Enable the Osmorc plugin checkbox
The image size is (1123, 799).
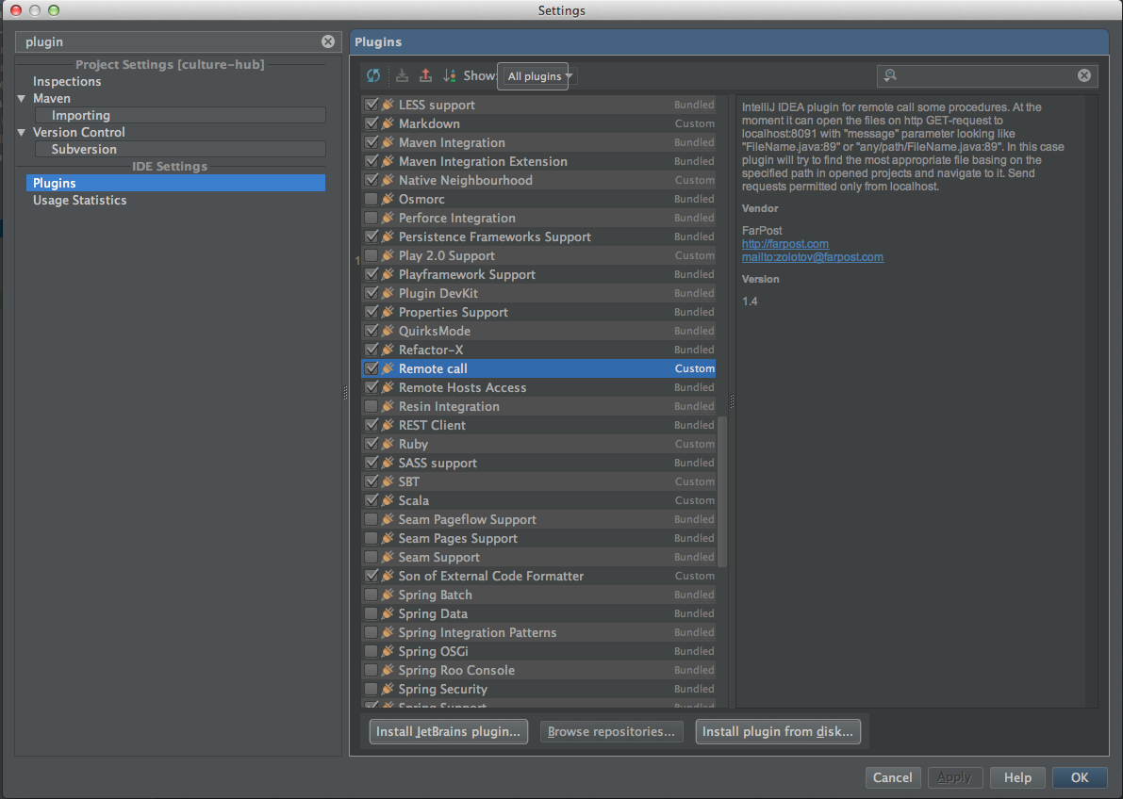pos(372,199)
